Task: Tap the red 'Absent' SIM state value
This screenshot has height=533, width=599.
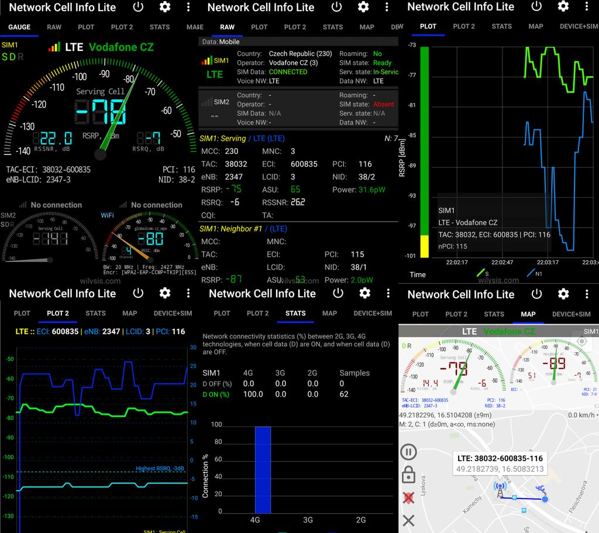Action: click(384, 104)
